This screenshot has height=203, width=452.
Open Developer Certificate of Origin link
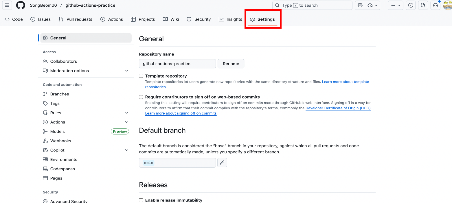[x=338, y=108]
